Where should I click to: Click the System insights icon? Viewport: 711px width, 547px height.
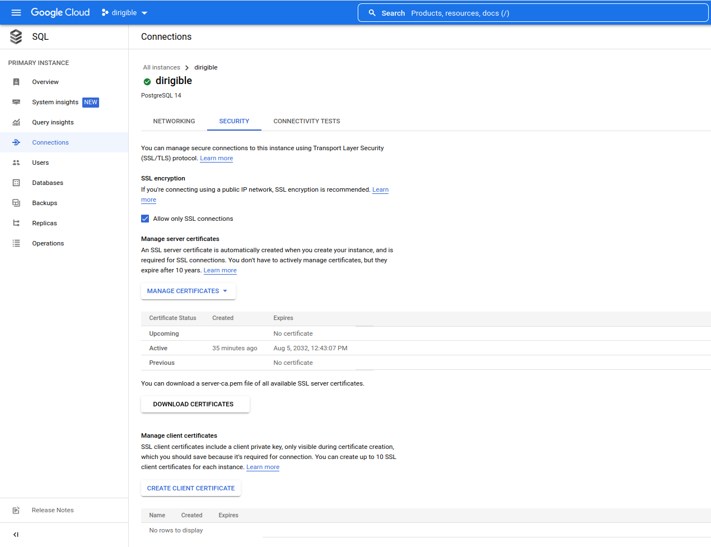coord(16,102)
